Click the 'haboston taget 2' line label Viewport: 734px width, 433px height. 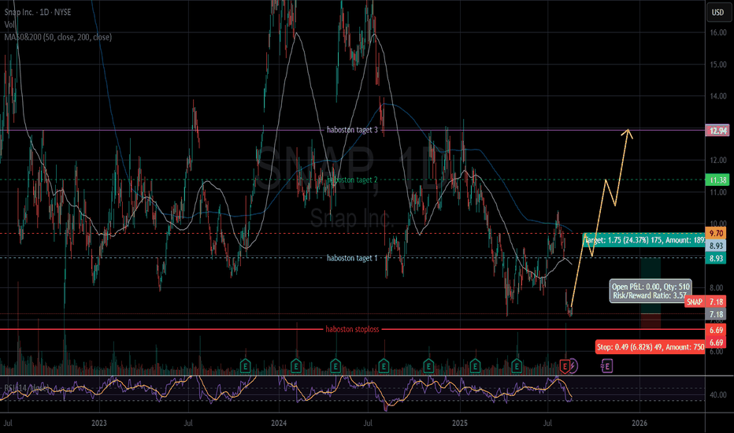click(x=352, y=179)
